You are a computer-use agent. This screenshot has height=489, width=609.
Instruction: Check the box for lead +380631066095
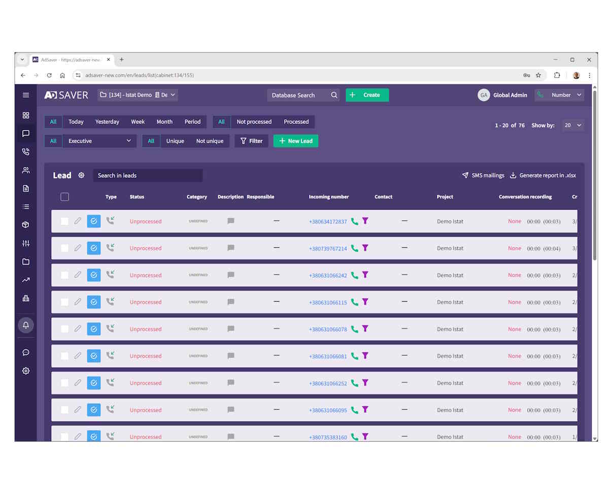[64, 409]
